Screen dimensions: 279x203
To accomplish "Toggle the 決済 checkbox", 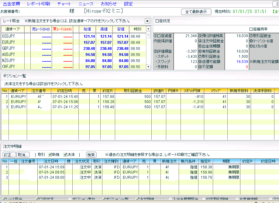I will tap(65, 155).
